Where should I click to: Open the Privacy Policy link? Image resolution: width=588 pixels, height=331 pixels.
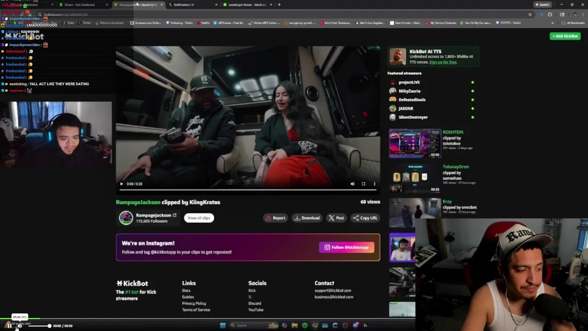coord(194,303)
